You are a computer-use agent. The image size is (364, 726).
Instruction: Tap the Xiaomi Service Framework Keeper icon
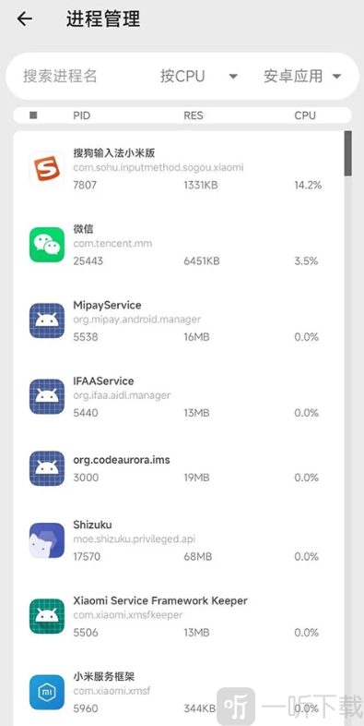[47, 616]
